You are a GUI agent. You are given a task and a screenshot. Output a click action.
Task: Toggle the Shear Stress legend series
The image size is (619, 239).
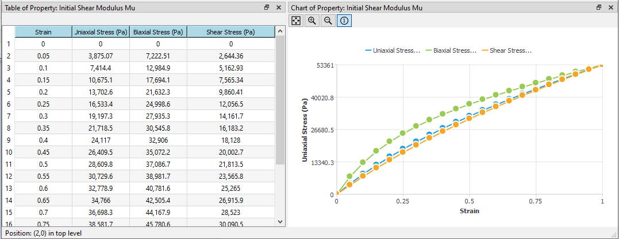(507, 50)
